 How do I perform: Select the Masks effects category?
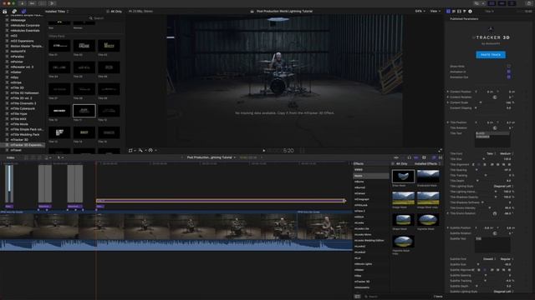pyautogui.click(x=370, y=176)
